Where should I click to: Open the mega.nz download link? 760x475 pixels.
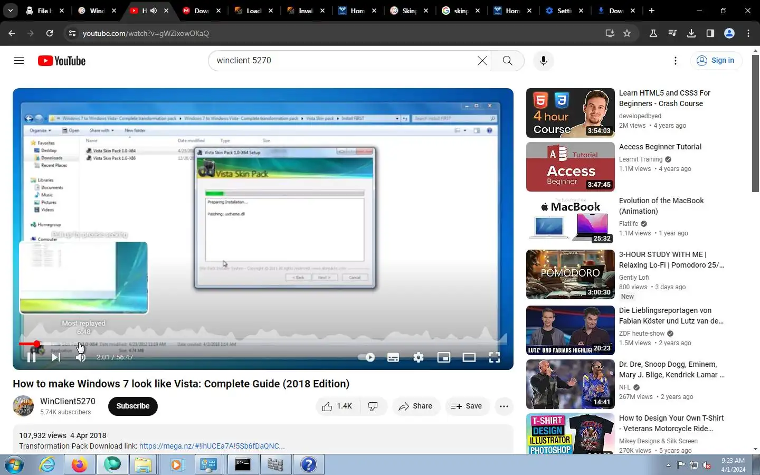tap(212, 446)
